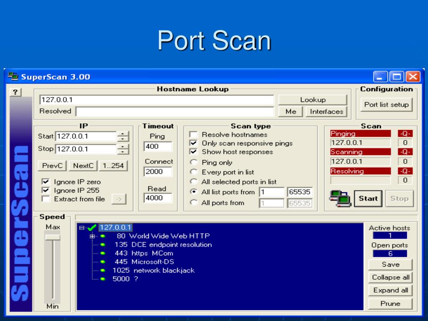Click the SuperScan title bar app icon

(13, 76)
